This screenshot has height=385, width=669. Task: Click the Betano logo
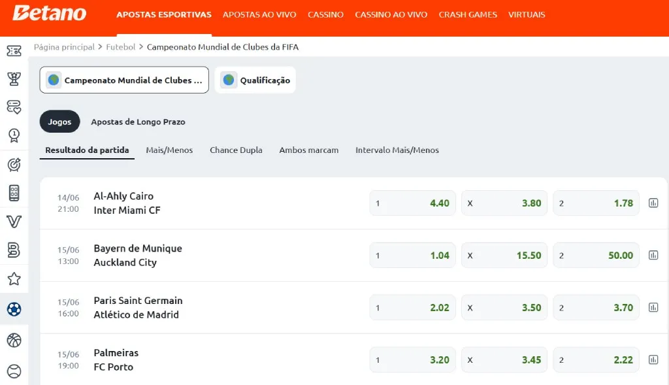pyautogui.click(x=49, y=14)
